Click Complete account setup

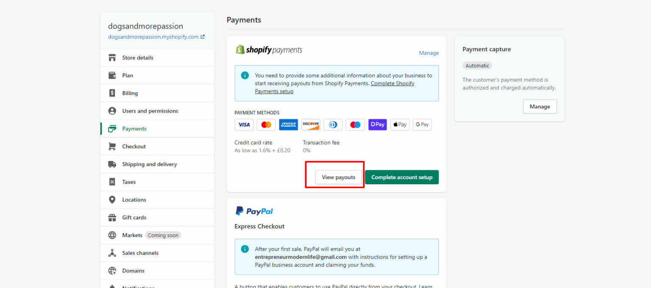click(401, 177)
